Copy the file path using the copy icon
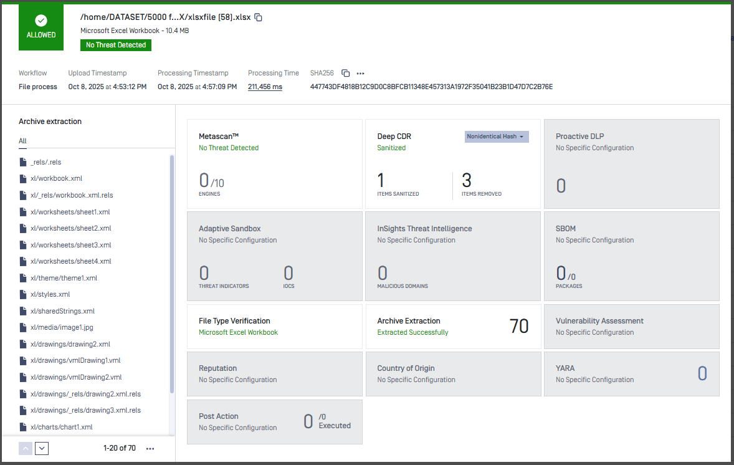This screenshot has width=734, height=465. 259,17
